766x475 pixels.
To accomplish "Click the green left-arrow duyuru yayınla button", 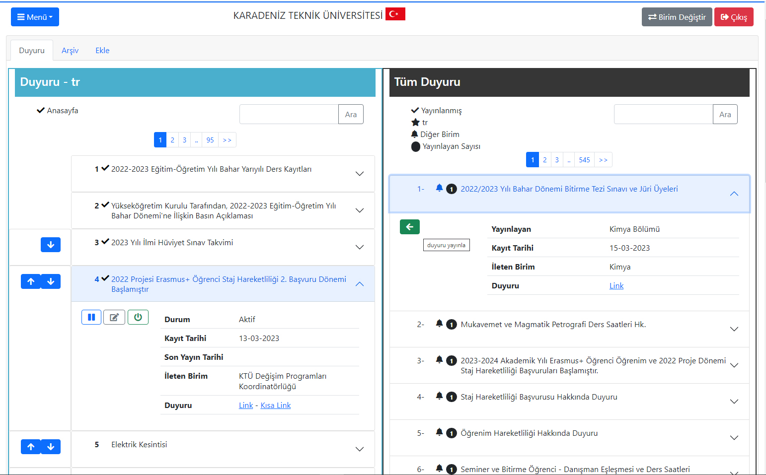I will click(x=410, y=227).
